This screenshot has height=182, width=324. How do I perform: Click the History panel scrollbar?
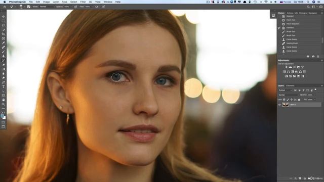tap(322, 40)
